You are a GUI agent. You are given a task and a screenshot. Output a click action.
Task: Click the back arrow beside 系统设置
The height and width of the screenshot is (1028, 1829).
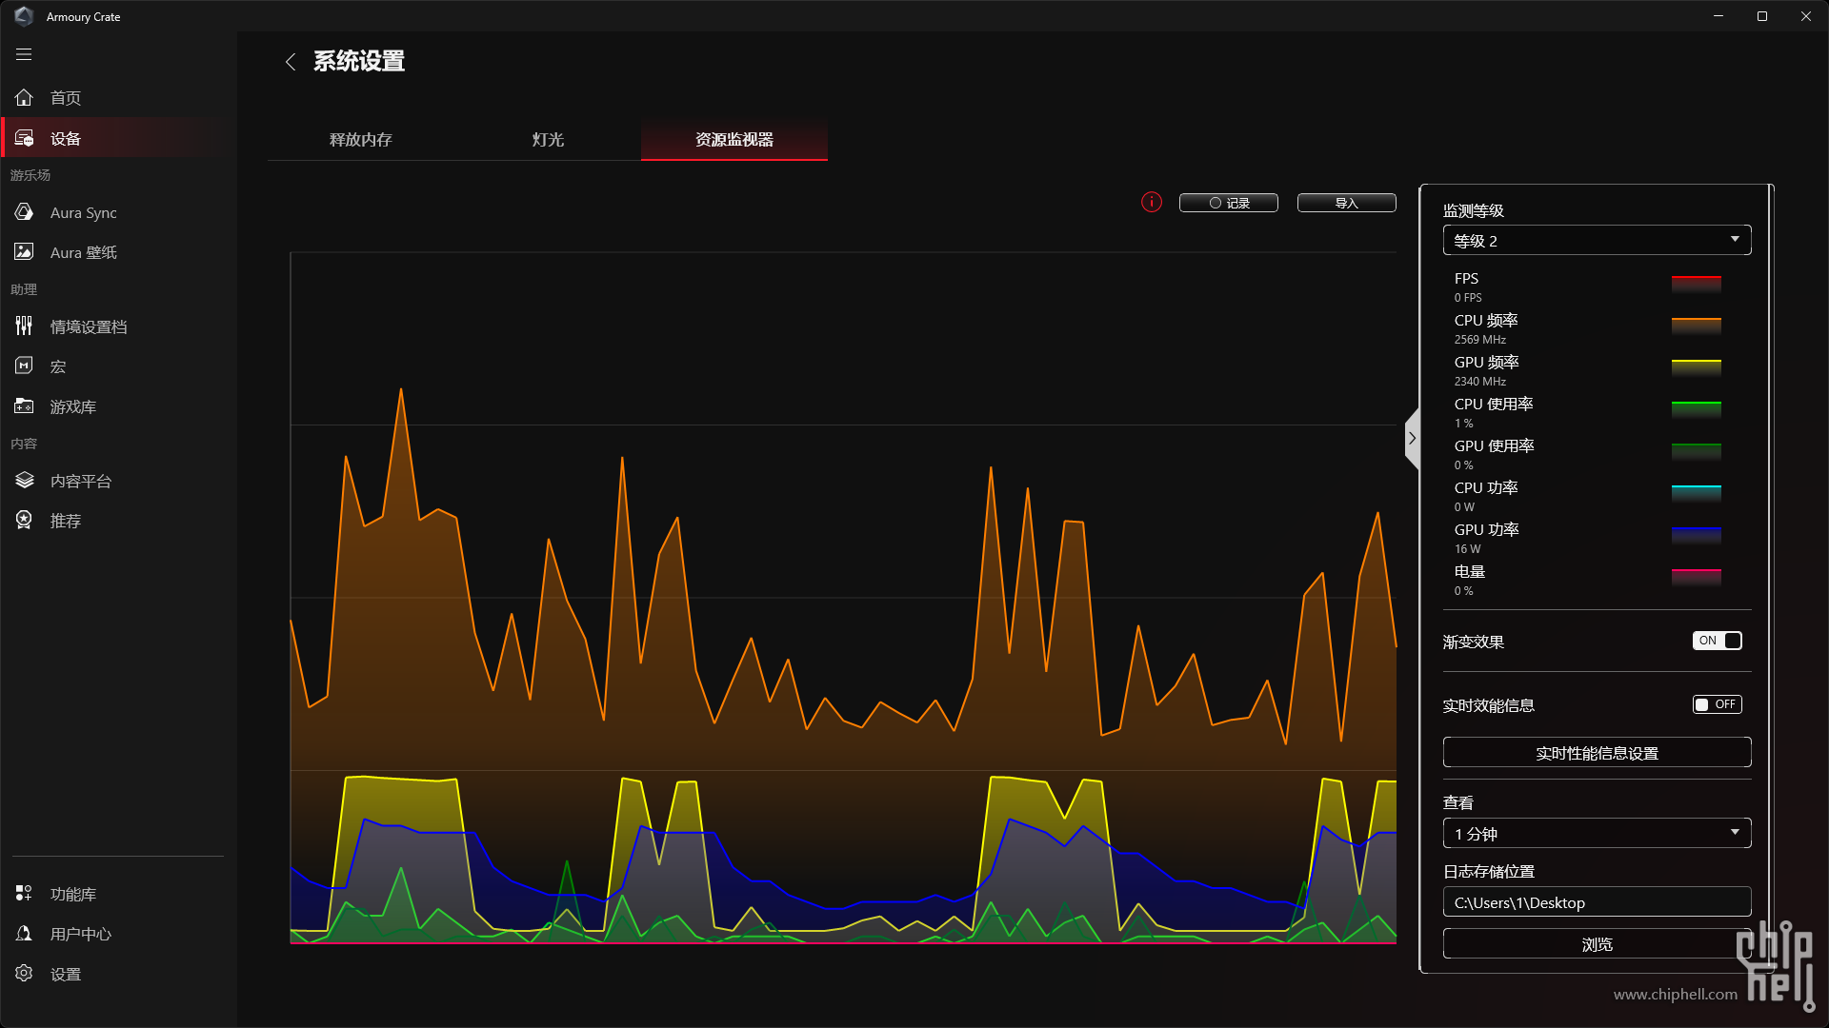pyautogui.click(x=291, y=62)
